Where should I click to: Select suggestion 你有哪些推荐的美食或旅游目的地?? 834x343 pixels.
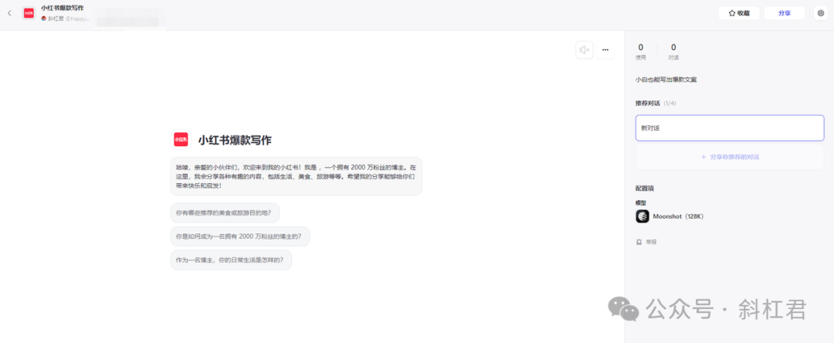coord(225,212)
